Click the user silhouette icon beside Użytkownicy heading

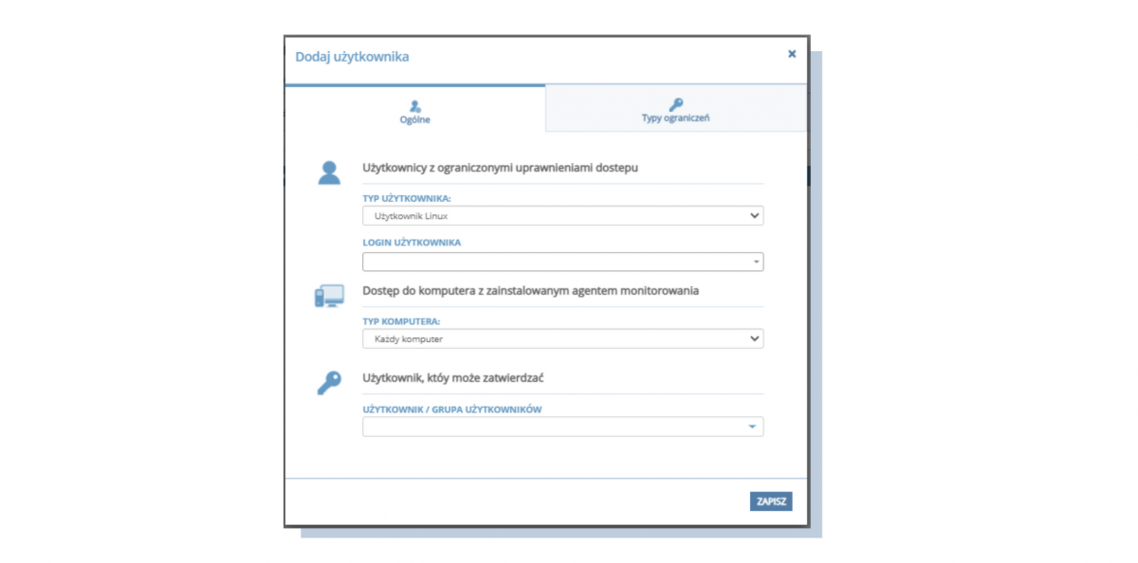pos(329,173)
